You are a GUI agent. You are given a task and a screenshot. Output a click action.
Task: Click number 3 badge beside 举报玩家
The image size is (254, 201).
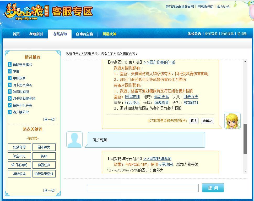click(10, 78)
